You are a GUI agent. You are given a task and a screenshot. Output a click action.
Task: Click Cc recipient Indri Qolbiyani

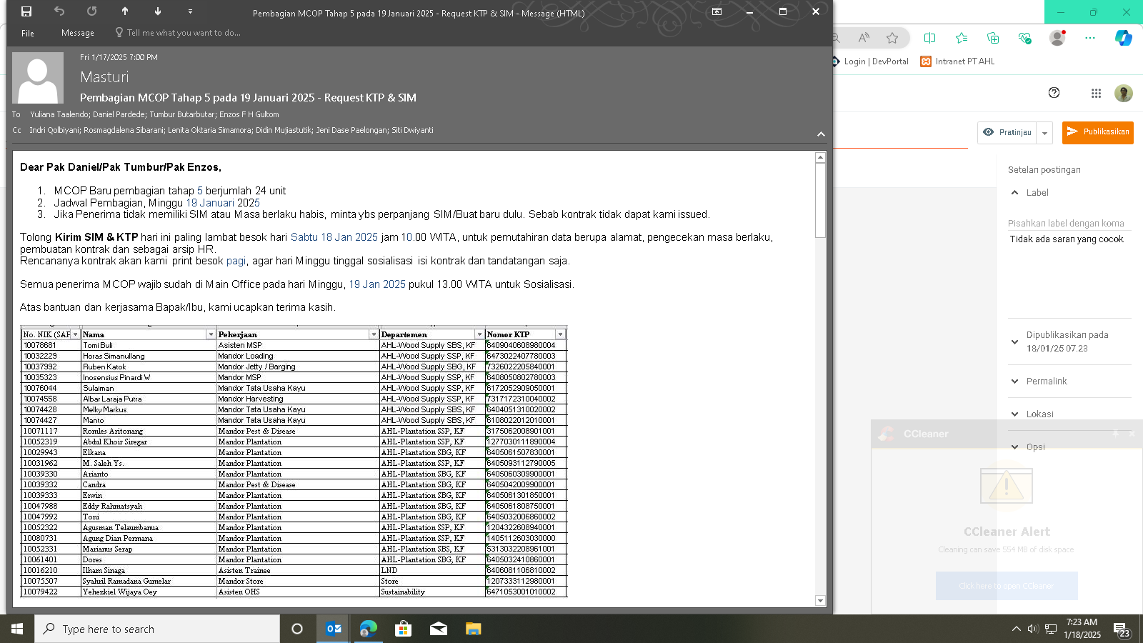(54, 130)
